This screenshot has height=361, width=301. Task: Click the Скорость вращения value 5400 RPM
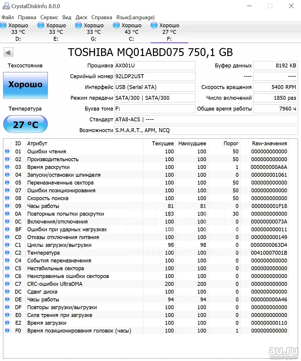pos(276,87)
